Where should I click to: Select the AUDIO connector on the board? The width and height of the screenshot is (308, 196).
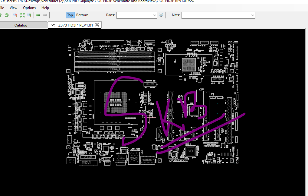coord(148,160)
